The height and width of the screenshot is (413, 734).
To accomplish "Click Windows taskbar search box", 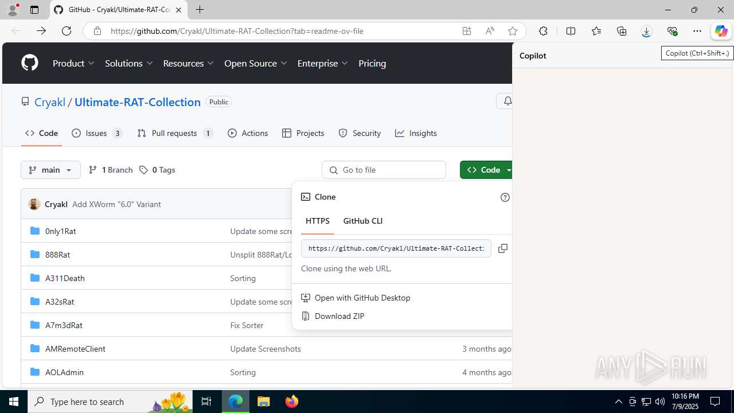I will tap(111, 402).
